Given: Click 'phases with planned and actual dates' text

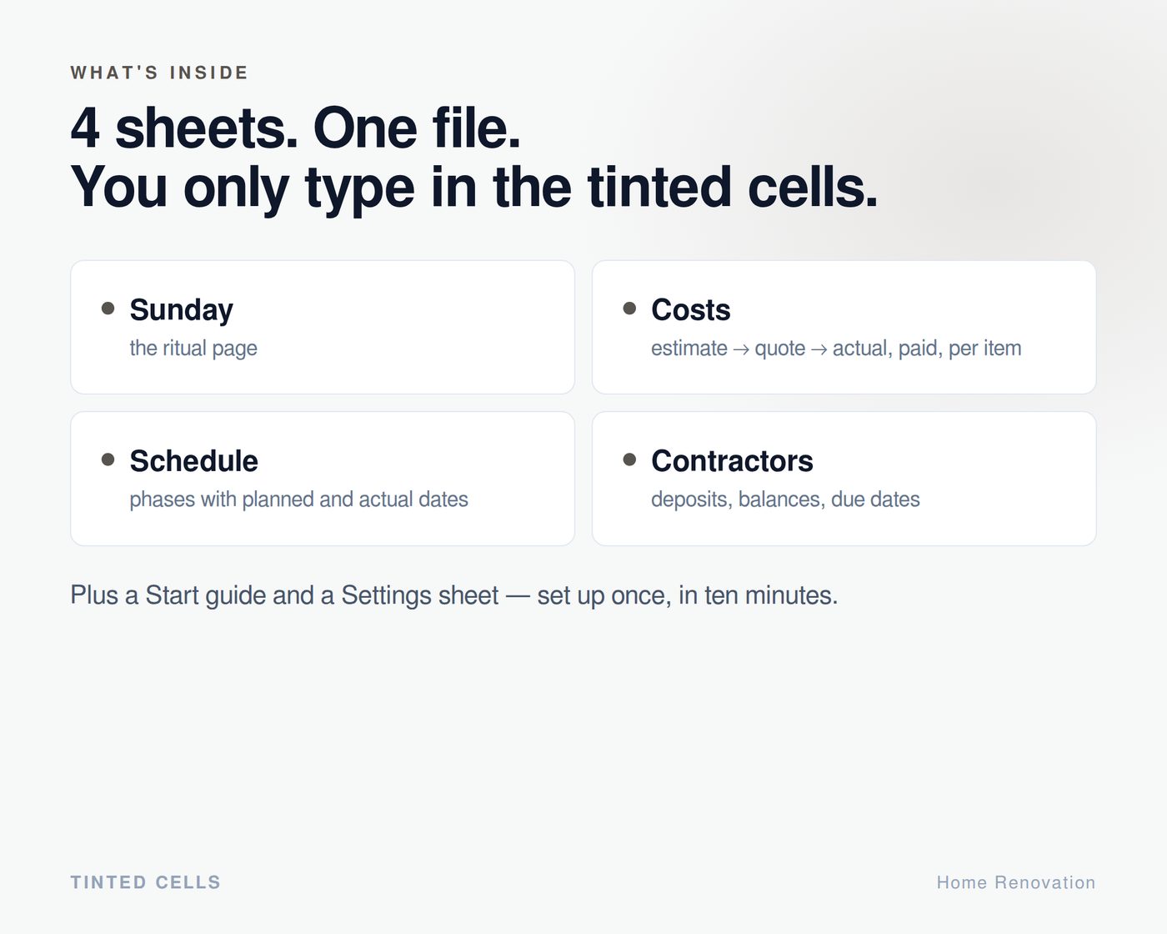Looking at the screenshot, I should (298, 500).
